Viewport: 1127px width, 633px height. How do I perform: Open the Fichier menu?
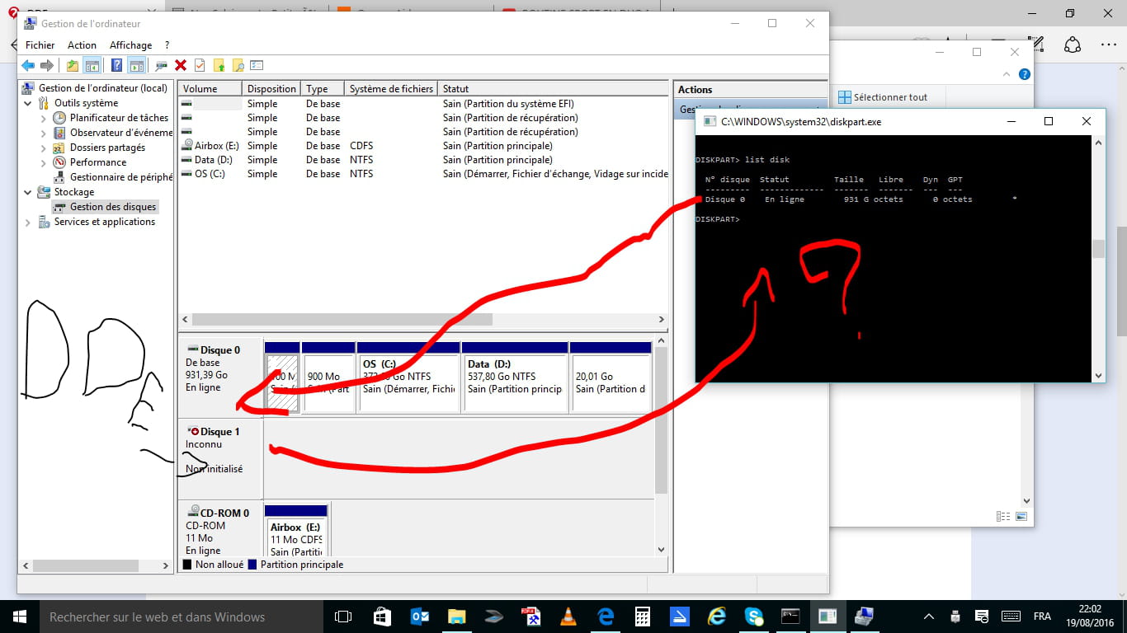[40, 45]
